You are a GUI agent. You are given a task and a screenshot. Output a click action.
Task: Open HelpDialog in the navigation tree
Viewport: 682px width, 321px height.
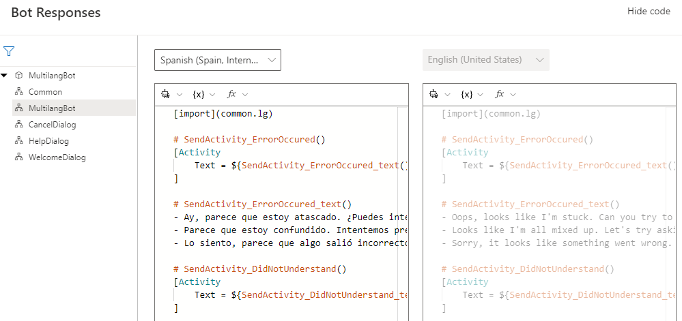48,141
